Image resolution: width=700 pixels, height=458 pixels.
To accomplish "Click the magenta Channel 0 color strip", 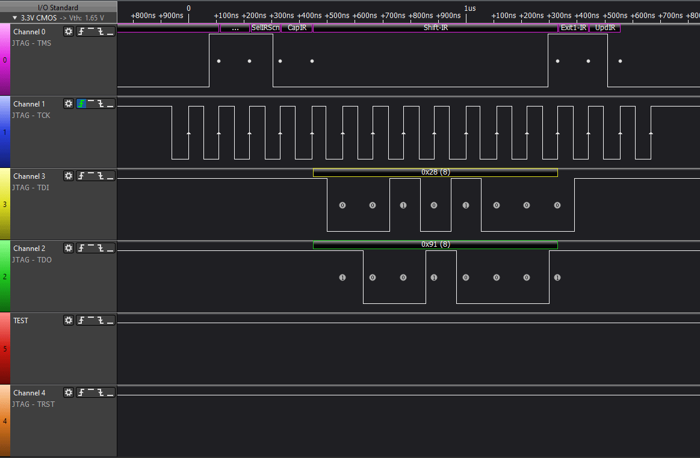I will (x=5, y=60).
